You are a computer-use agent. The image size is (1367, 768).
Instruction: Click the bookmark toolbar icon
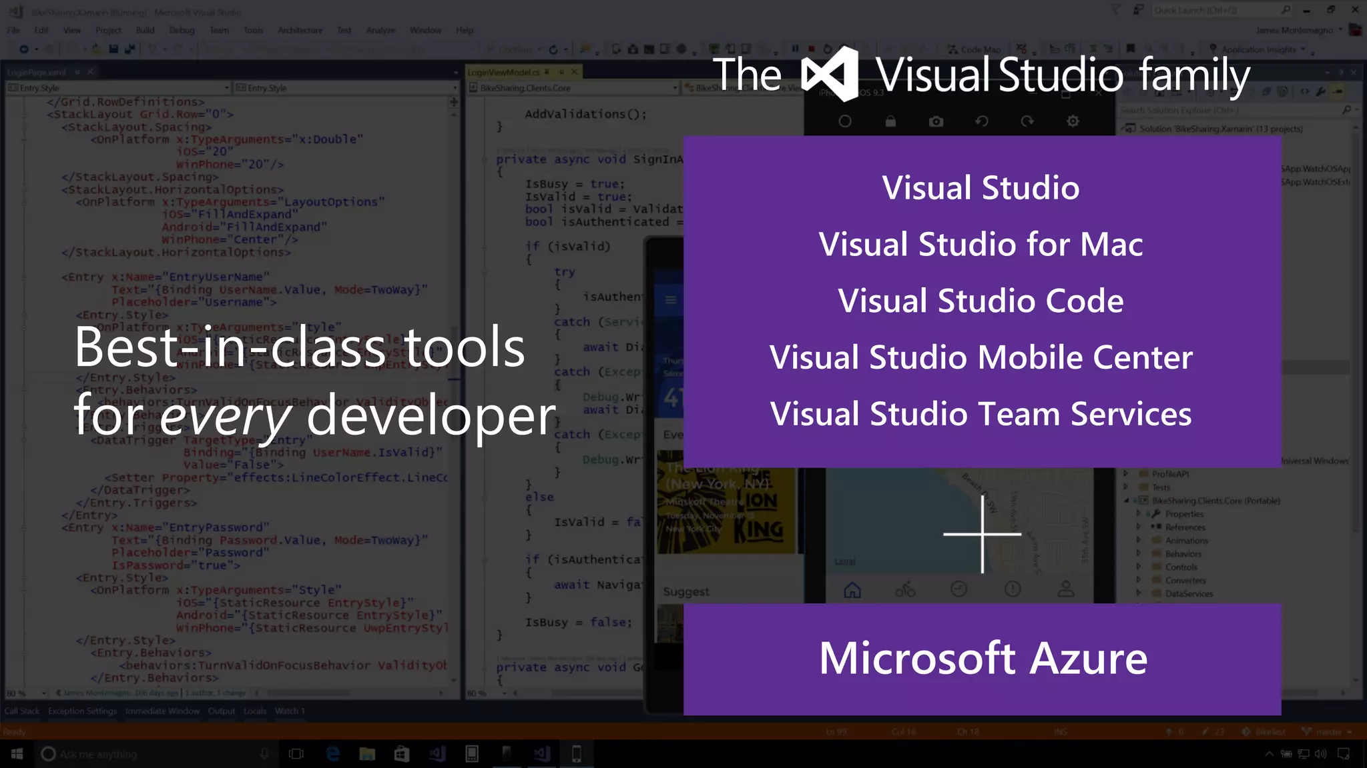[1131, 49]
